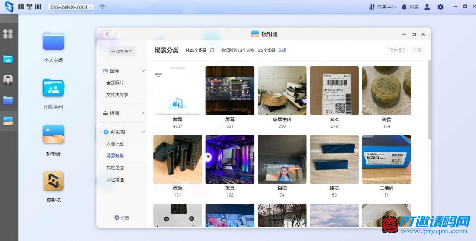The width and height of the screenshot is (476, 241).
Task: Open the 美食 scene thumbnail
Action: (x=387, y=90)
